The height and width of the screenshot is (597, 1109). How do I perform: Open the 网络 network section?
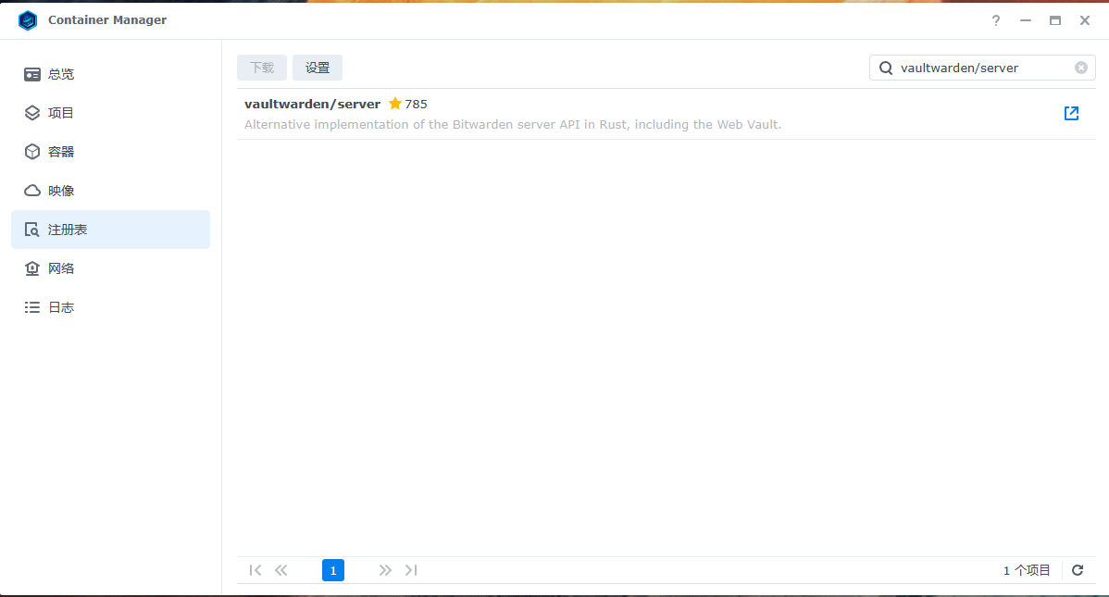tap(61, 268)
